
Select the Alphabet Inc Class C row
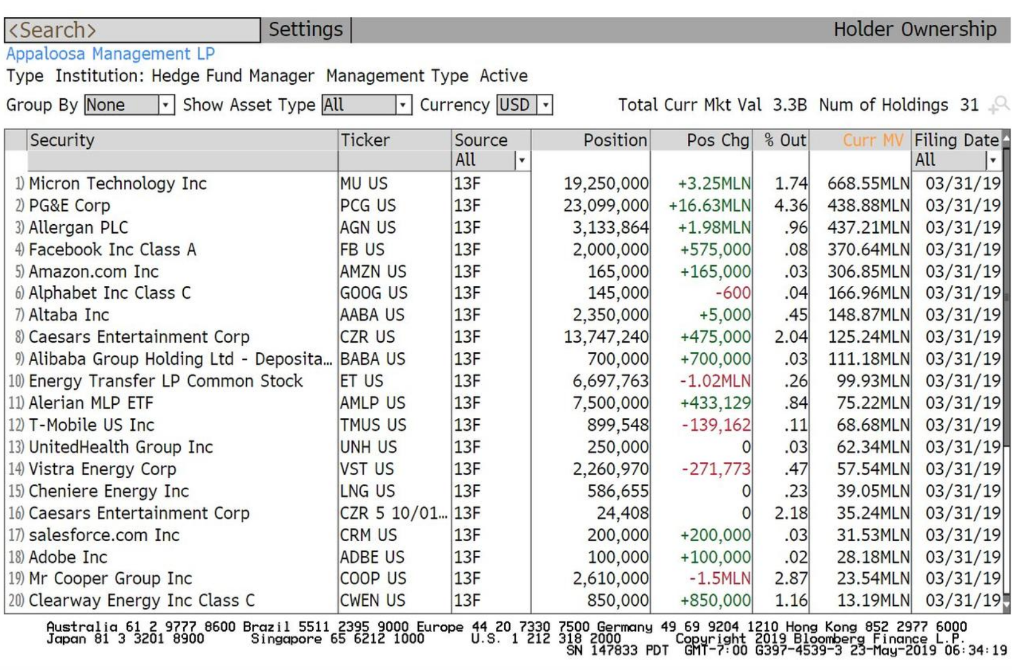(505, 293)
